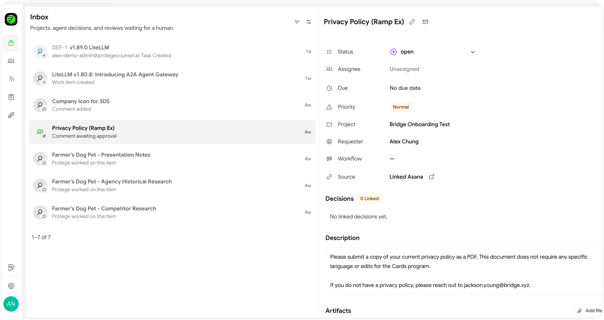Open DEF-1 v1.89.0 LiteLLM inbox item
Viewport: 604px width, 320px height.
coord(172,52)
